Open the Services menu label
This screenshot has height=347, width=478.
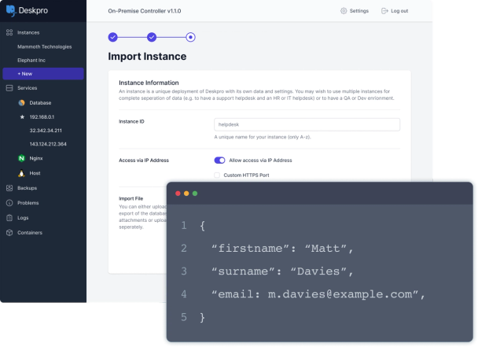click(28, 88)
